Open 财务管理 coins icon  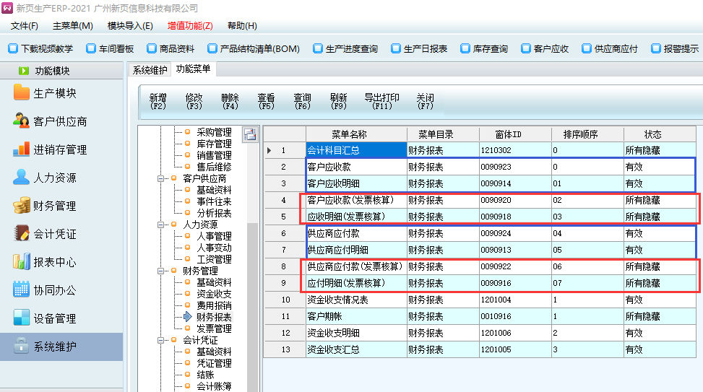[x=21, y=206]
